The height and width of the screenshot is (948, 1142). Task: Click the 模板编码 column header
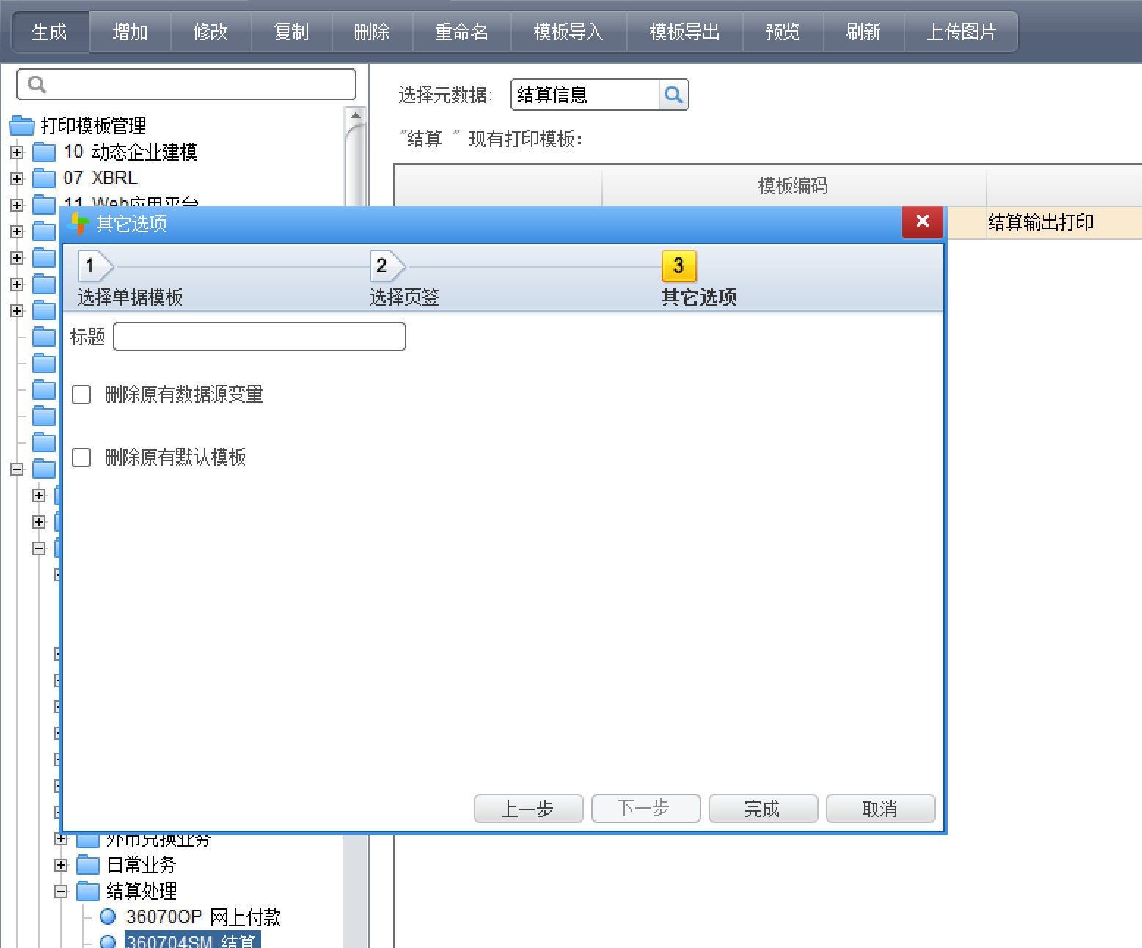(794, 185)
